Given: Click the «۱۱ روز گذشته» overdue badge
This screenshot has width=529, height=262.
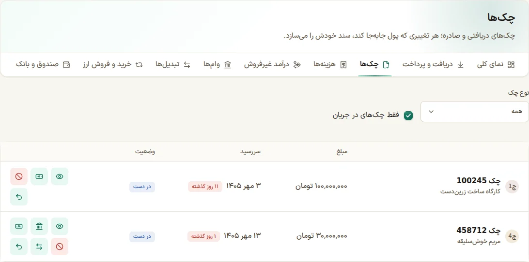Looking at the screenshot, I should (x=205, y=187).
